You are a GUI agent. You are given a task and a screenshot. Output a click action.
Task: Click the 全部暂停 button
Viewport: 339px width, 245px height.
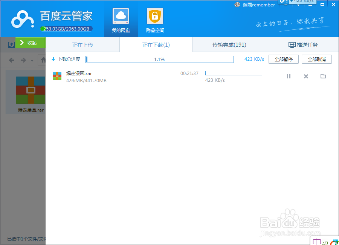coord(283,59)
